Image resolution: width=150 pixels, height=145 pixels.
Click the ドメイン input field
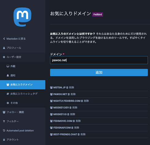99,60
